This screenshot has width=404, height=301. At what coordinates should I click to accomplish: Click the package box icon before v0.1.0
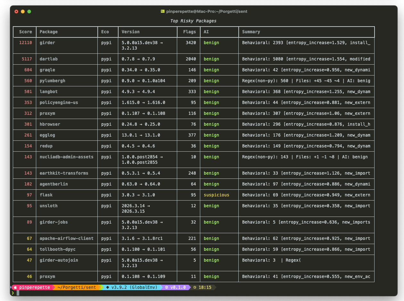tap(167, 288)
